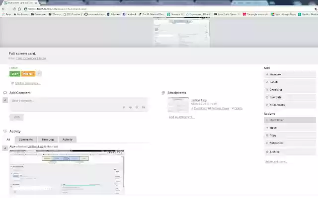Click the Add an attachment link
The image size is (318, 198).
click(x=182, y=117)
